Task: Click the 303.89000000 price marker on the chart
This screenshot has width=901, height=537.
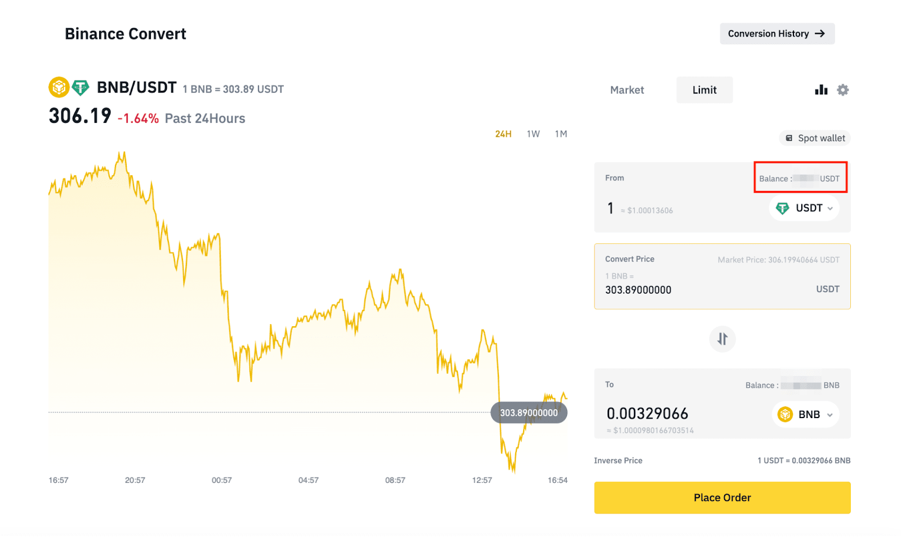Action: click(528, 412)
